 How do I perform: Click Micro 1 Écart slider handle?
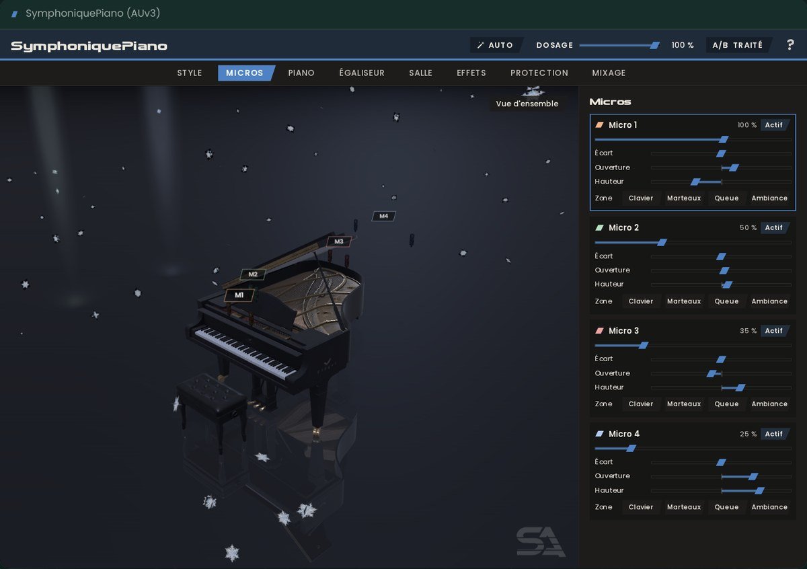pos(721,153)
